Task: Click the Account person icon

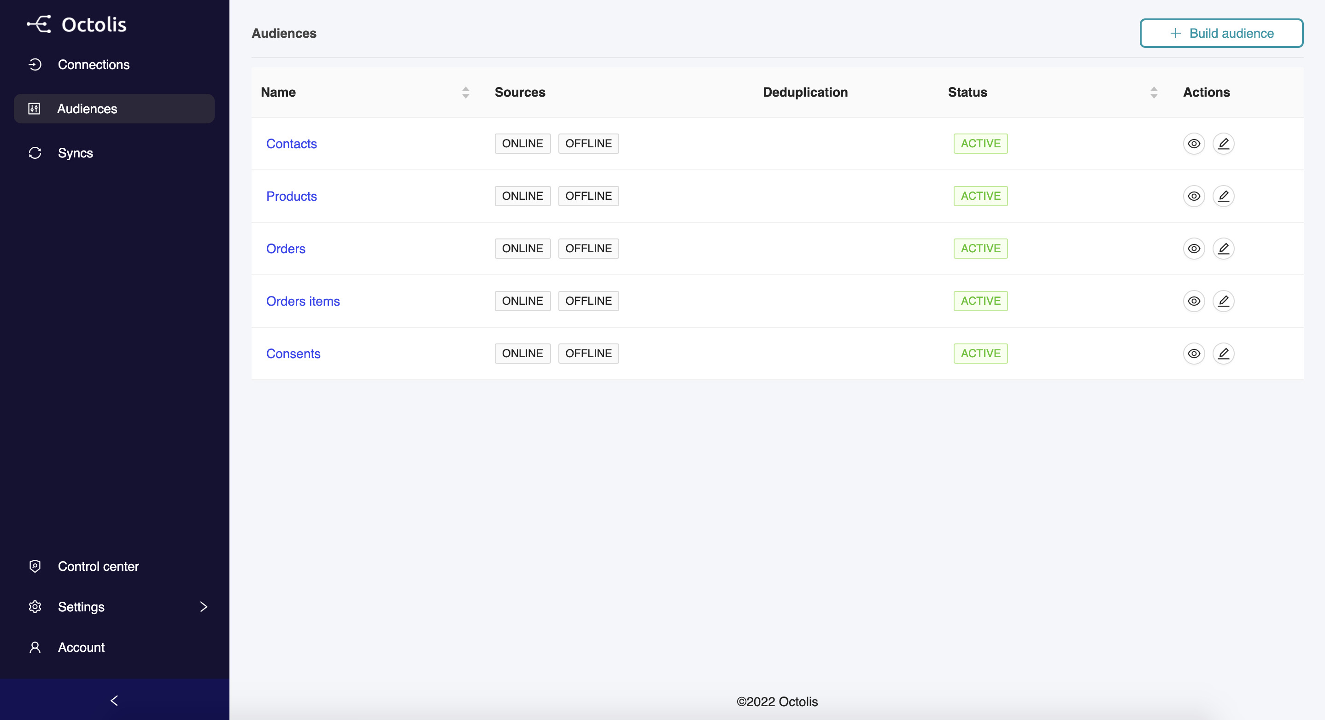Action: tap(35, 648)
